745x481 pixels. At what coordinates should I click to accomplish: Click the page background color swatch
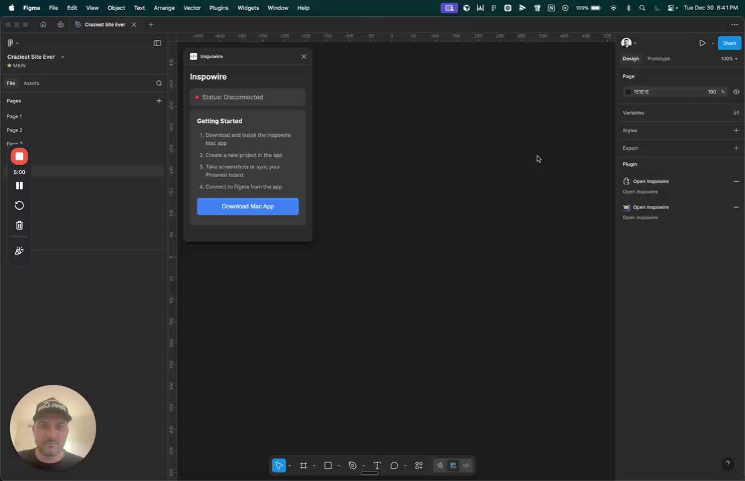628,92
